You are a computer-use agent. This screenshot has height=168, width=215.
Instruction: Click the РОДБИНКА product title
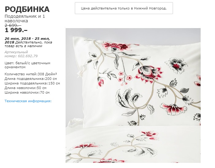(x=27, y=9)
